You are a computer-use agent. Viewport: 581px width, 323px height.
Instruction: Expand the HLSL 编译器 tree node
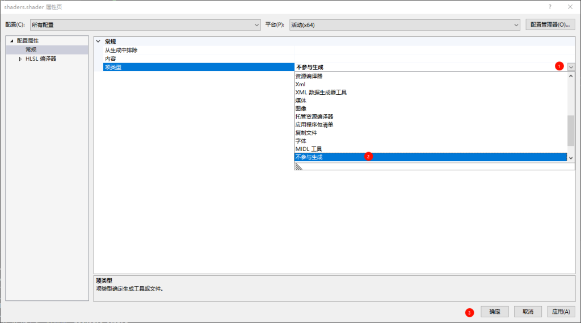[20, 58]
